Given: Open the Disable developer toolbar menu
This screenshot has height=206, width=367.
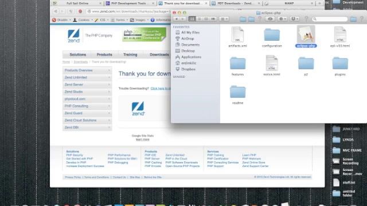Looking at the screenshot, I should [x=61, y=20].
